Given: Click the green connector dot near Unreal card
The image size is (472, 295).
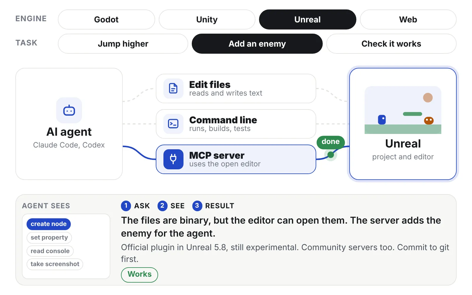Looking at the screenshot, I should click(331, 155).
